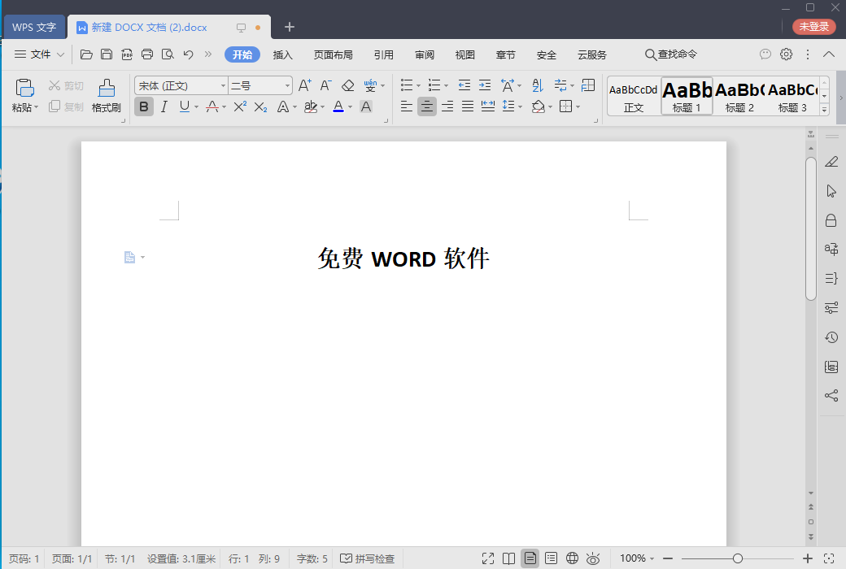Expand the borders dropdown arrow

[578, 106]
